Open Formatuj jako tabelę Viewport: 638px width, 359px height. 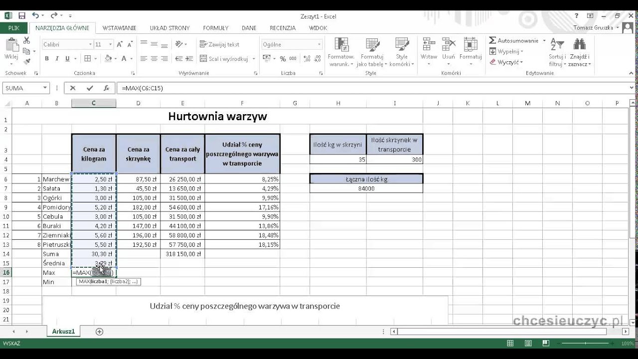[372, 52]
